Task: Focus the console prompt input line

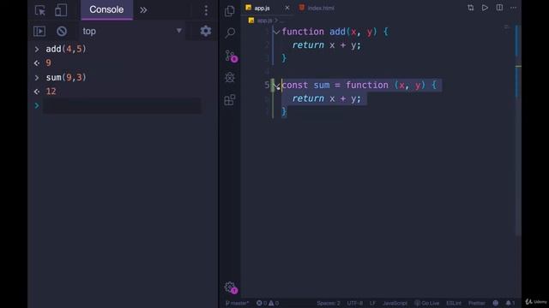Action: coord(122,105)
